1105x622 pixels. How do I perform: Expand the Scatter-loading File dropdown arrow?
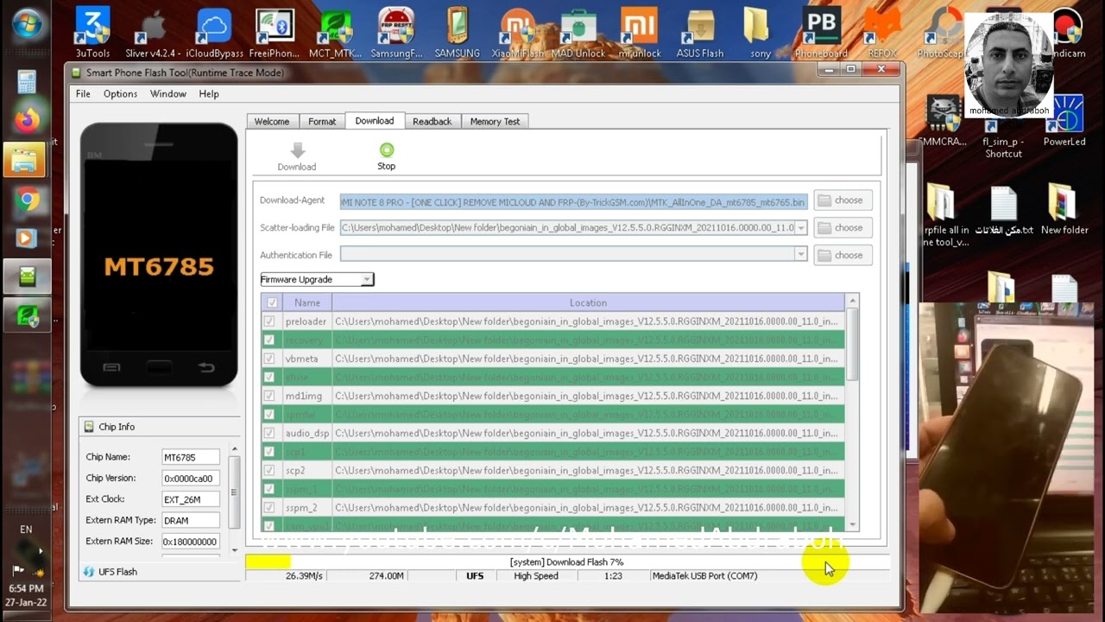point(801,228)
